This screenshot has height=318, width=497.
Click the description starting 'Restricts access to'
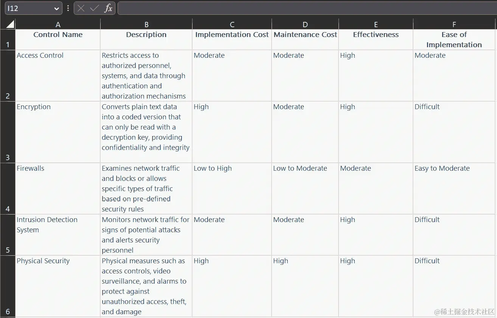(x=146, y=76)
